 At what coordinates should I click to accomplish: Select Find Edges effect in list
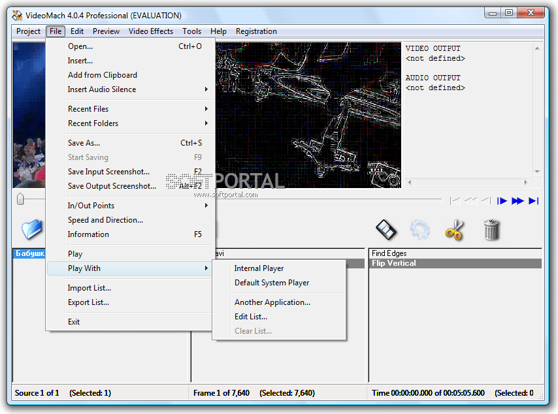pos(455,253)
